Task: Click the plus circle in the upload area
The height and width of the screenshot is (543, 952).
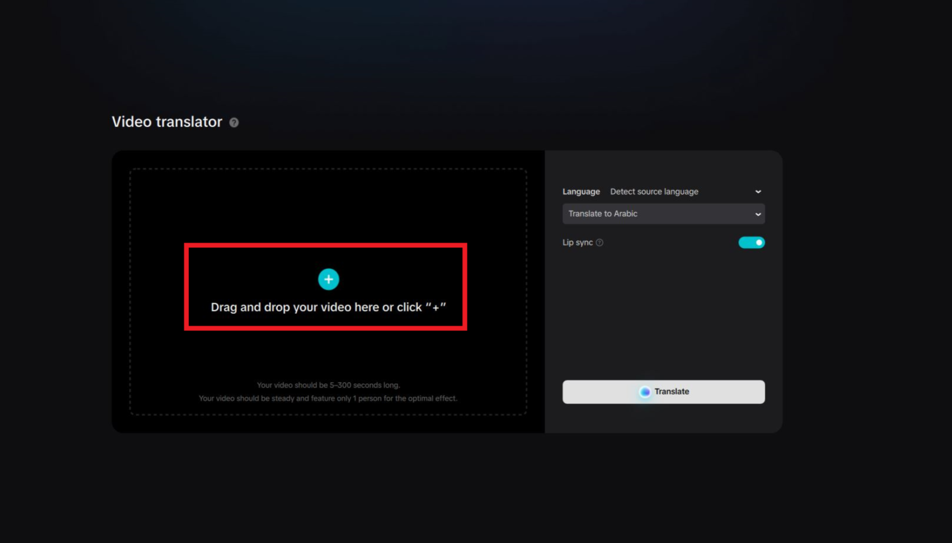Action: 328,279
